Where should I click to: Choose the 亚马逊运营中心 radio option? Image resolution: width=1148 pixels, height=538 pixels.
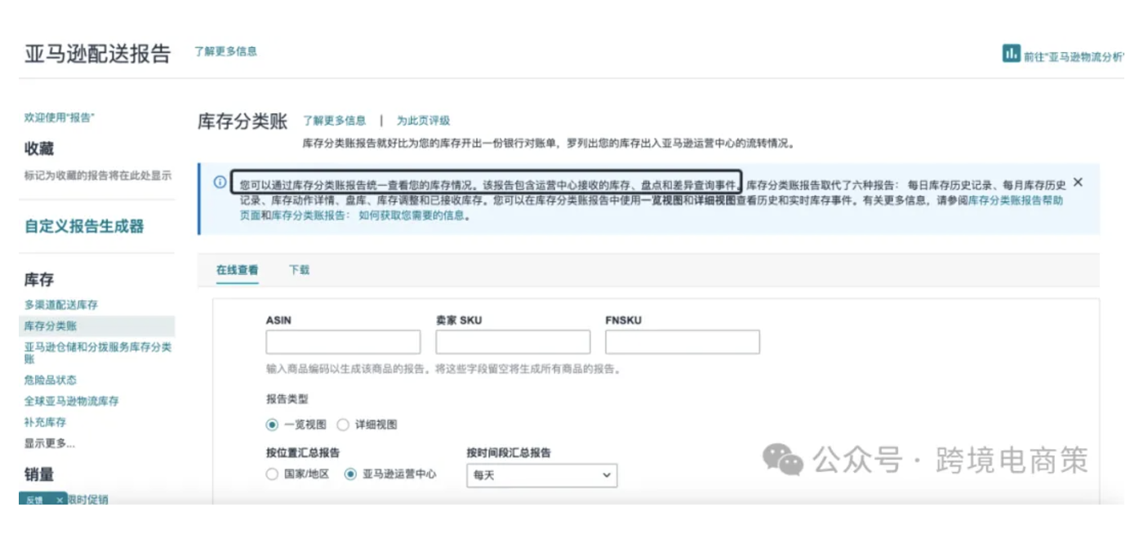tap(350, 474)
